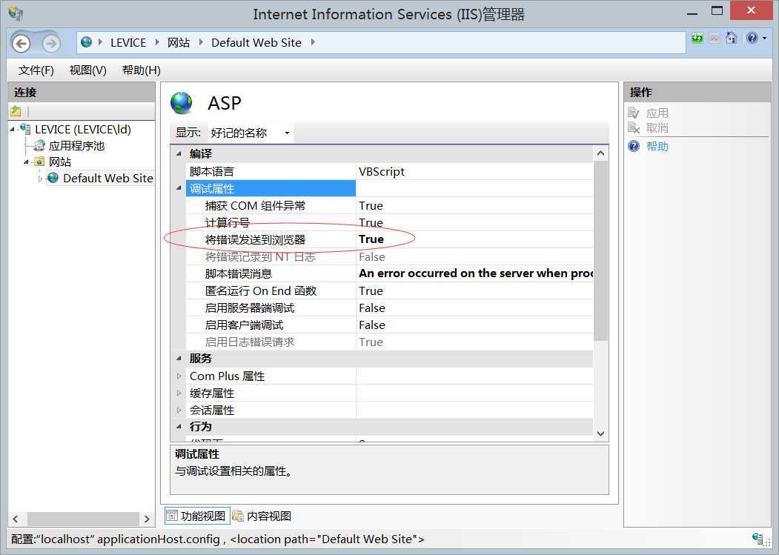
Task: Click the Default Web Site globe icon in the tree
Action: pos(53,178)
